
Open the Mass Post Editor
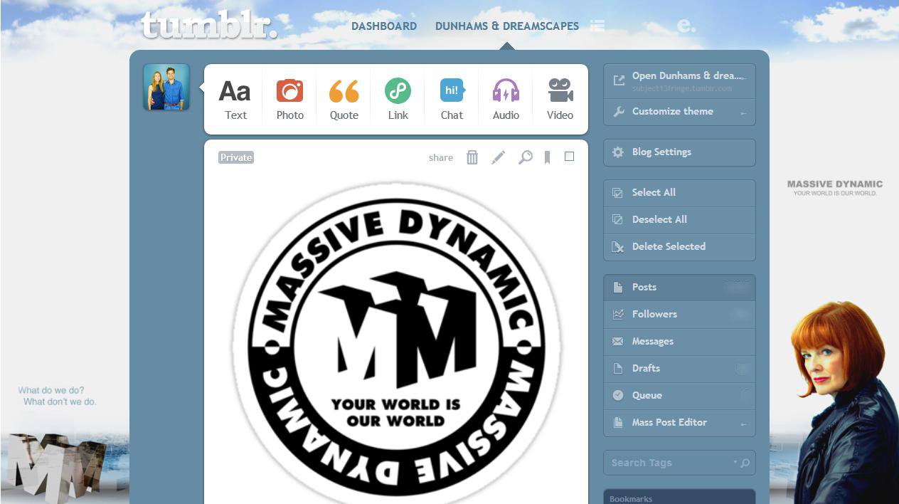point(679,422)
